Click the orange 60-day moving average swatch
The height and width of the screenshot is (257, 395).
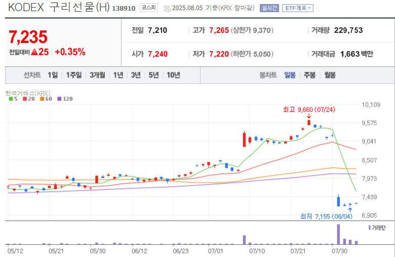(42, 99)
